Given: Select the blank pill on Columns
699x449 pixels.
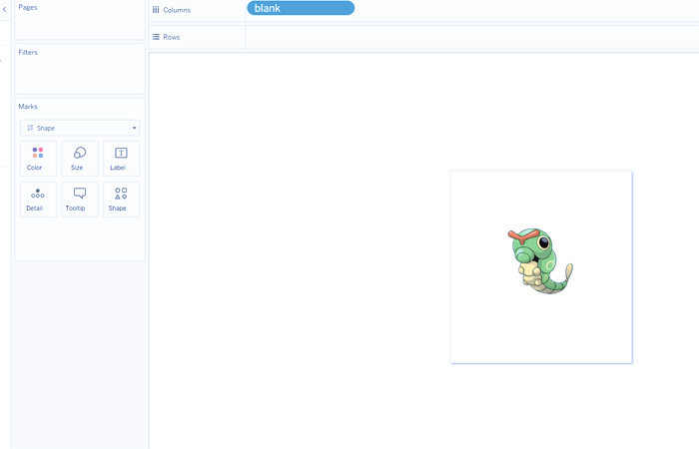Looking at the screenshot, I should 301,8.
